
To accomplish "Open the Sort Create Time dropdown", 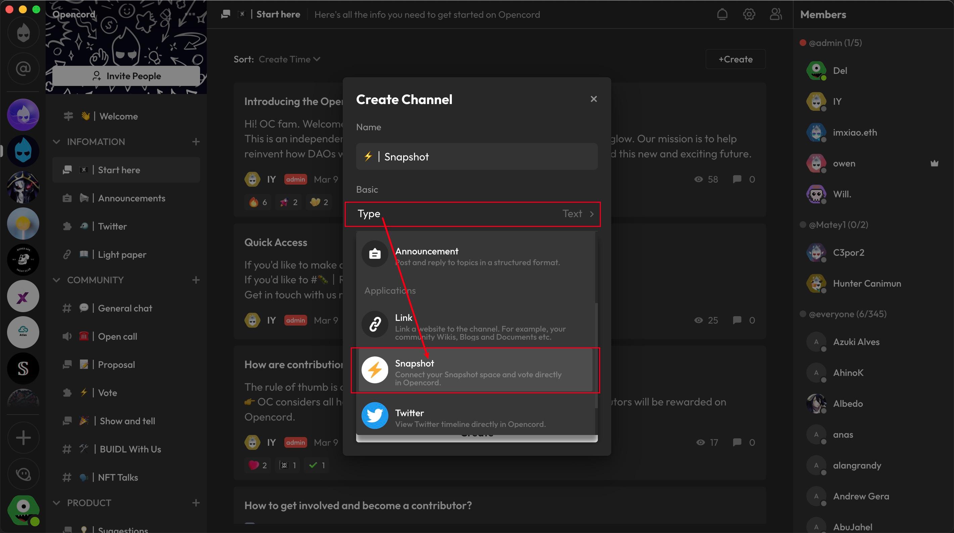I will [289, 59].
